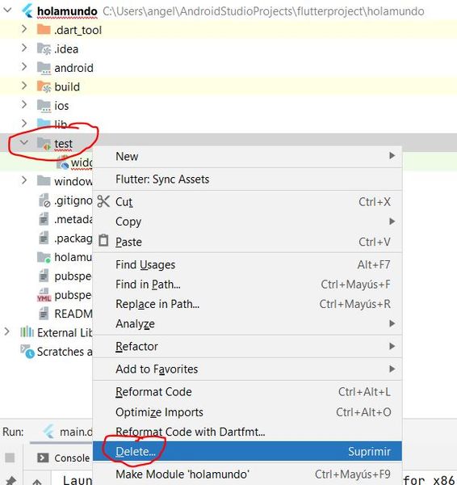
Task: Select the build folder icon
Action: [x=44, y=86]
